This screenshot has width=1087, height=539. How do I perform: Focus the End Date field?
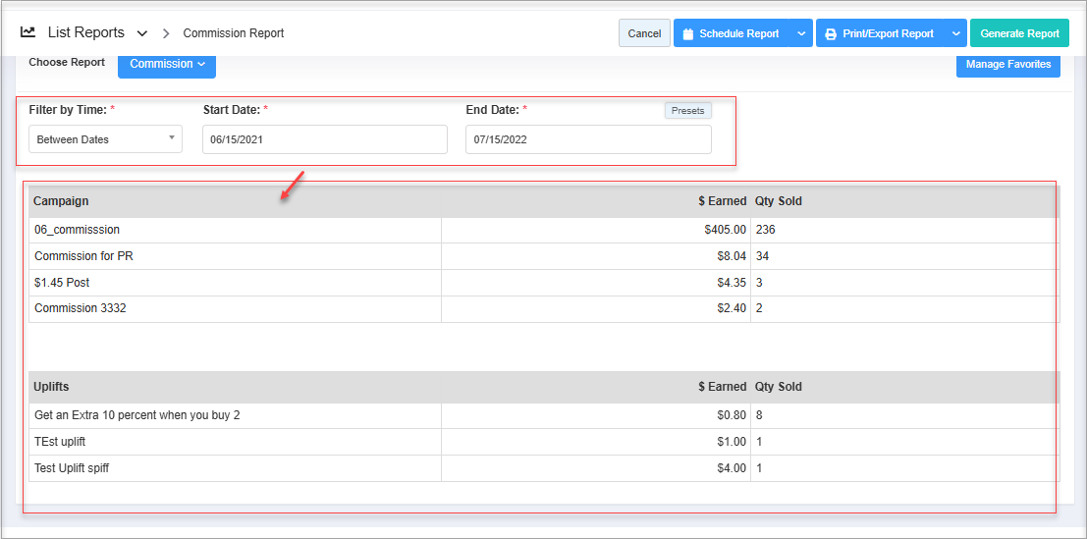587,139
